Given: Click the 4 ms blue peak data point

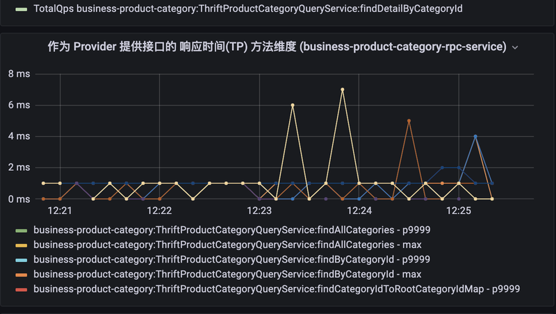Looking at the screenshot, I should click(x=475, y=136).
